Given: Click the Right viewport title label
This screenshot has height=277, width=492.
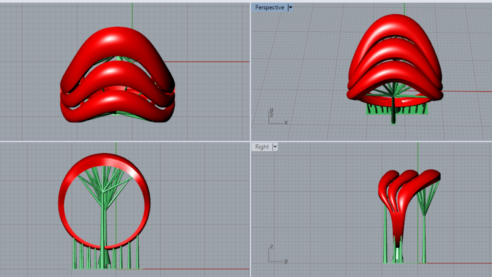Looking at the screenshot, I should point(262,147).
